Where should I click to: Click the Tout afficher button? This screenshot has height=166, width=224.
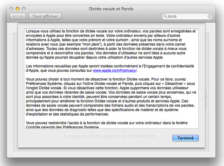point(45,16)
